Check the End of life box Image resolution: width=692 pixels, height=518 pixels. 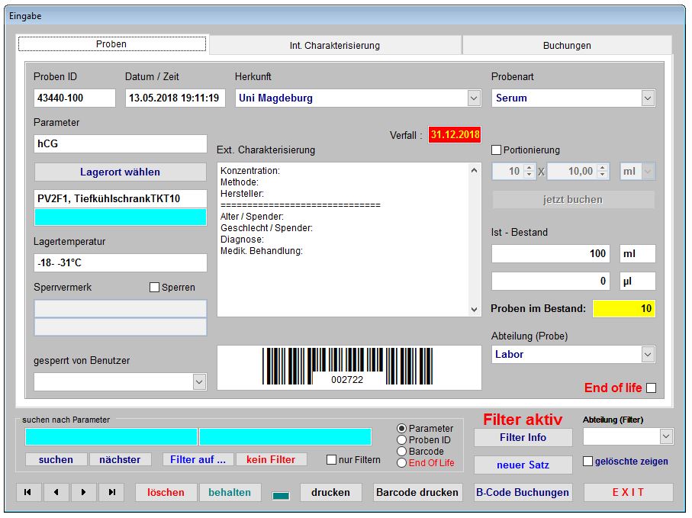[x=651, y=388]
